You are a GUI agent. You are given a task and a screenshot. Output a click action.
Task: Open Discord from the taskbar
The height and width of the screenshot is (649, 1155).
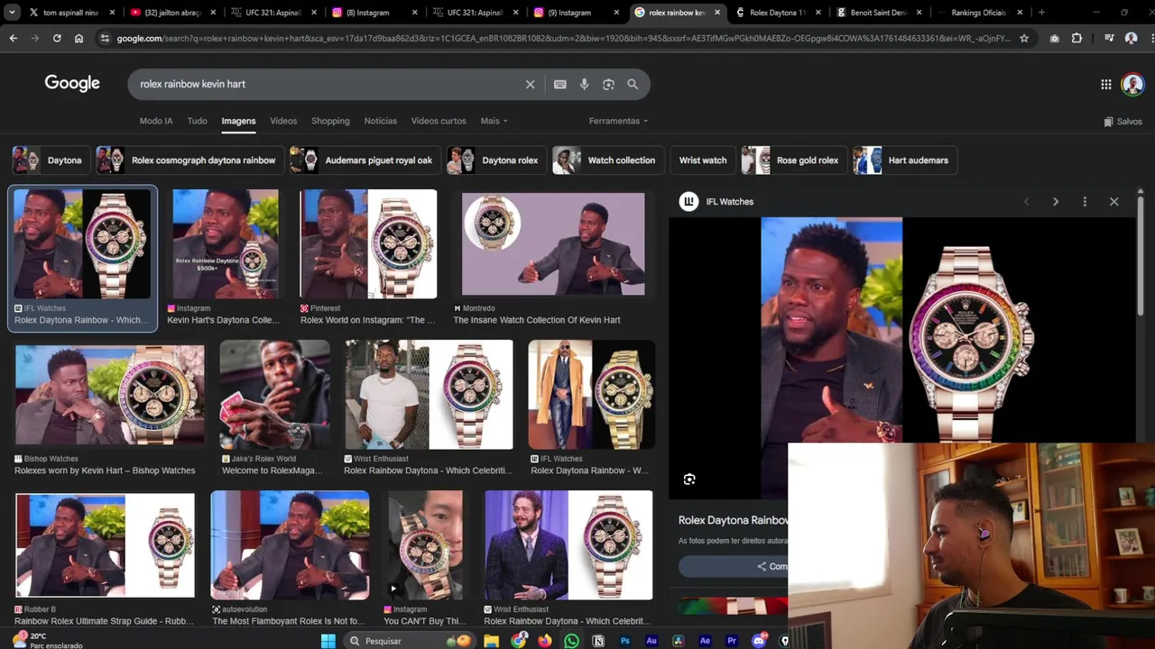759,641
